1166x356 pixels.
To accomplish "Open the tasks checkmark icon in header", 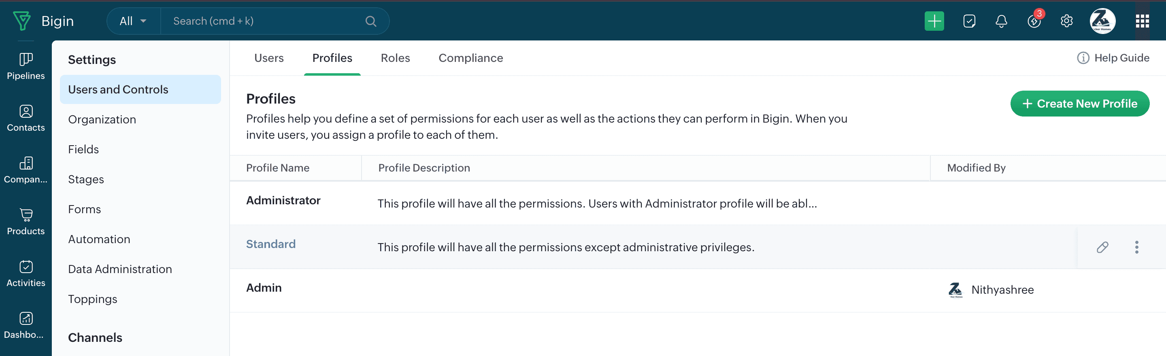I will 969,21.
